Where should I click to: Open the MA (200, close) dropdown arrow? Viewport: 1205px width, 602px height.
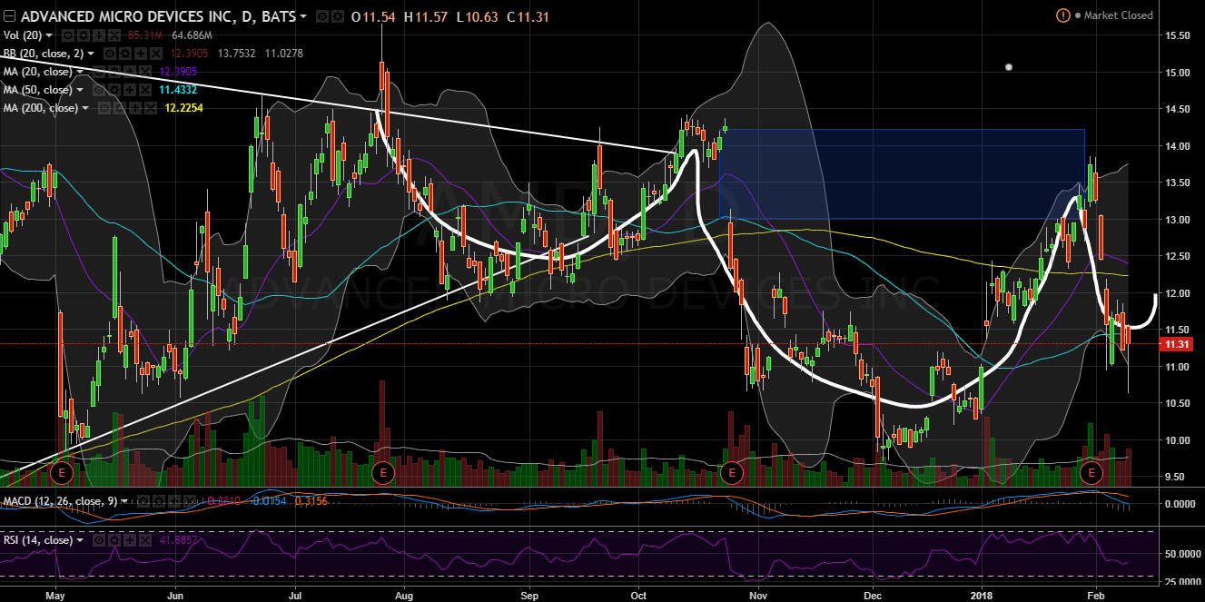85,109
